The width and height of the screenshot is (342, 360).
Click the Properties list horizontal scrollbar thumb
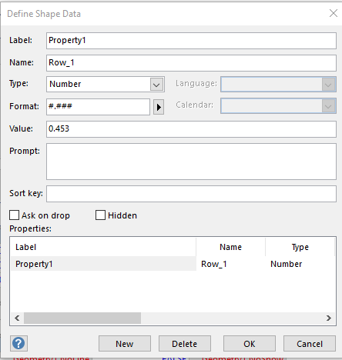click(x=82, y=318)
